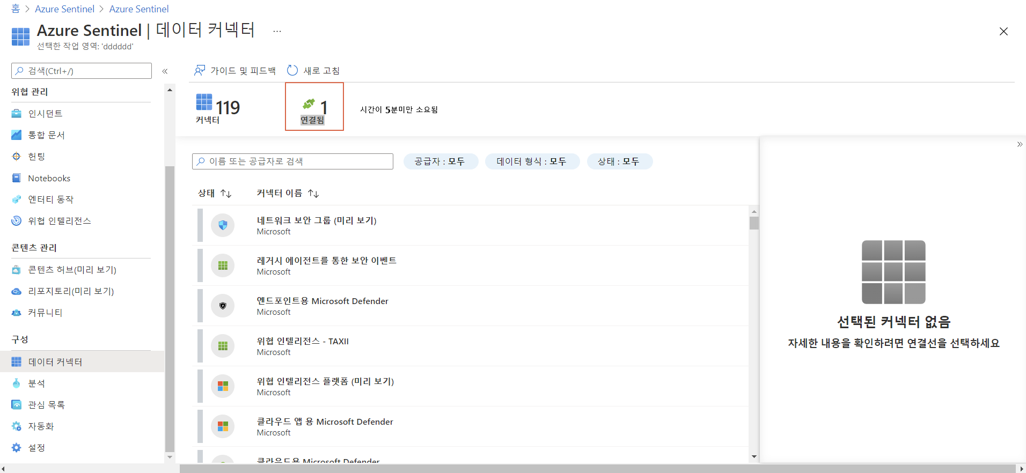Click the 헌팅 target icon
Viewport: 1026px width, 473px height.
coord(17,157)
